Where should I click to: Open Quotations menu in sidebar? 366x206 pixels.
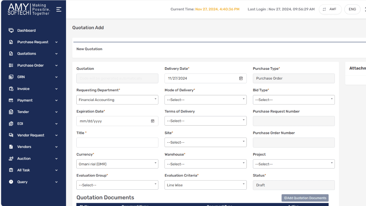(27, 54)
